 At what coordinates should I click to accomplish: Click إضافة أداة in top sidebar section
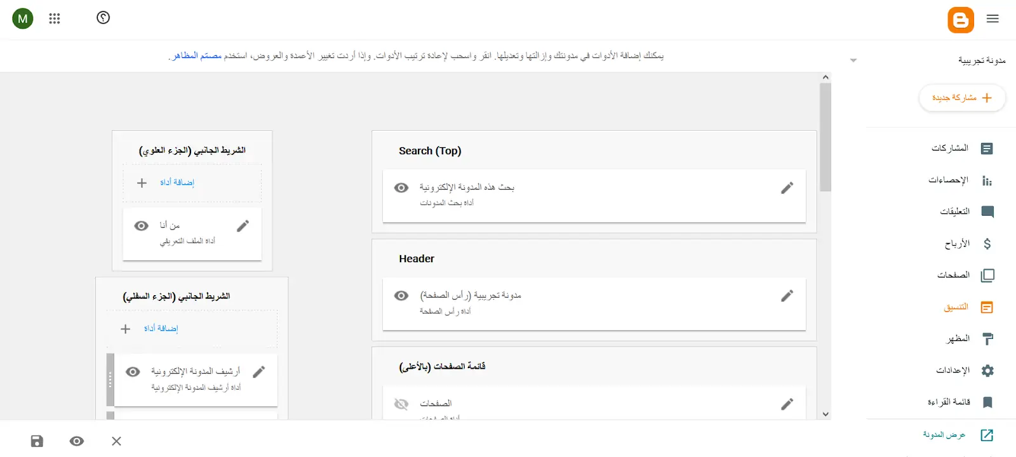point(177,183)
